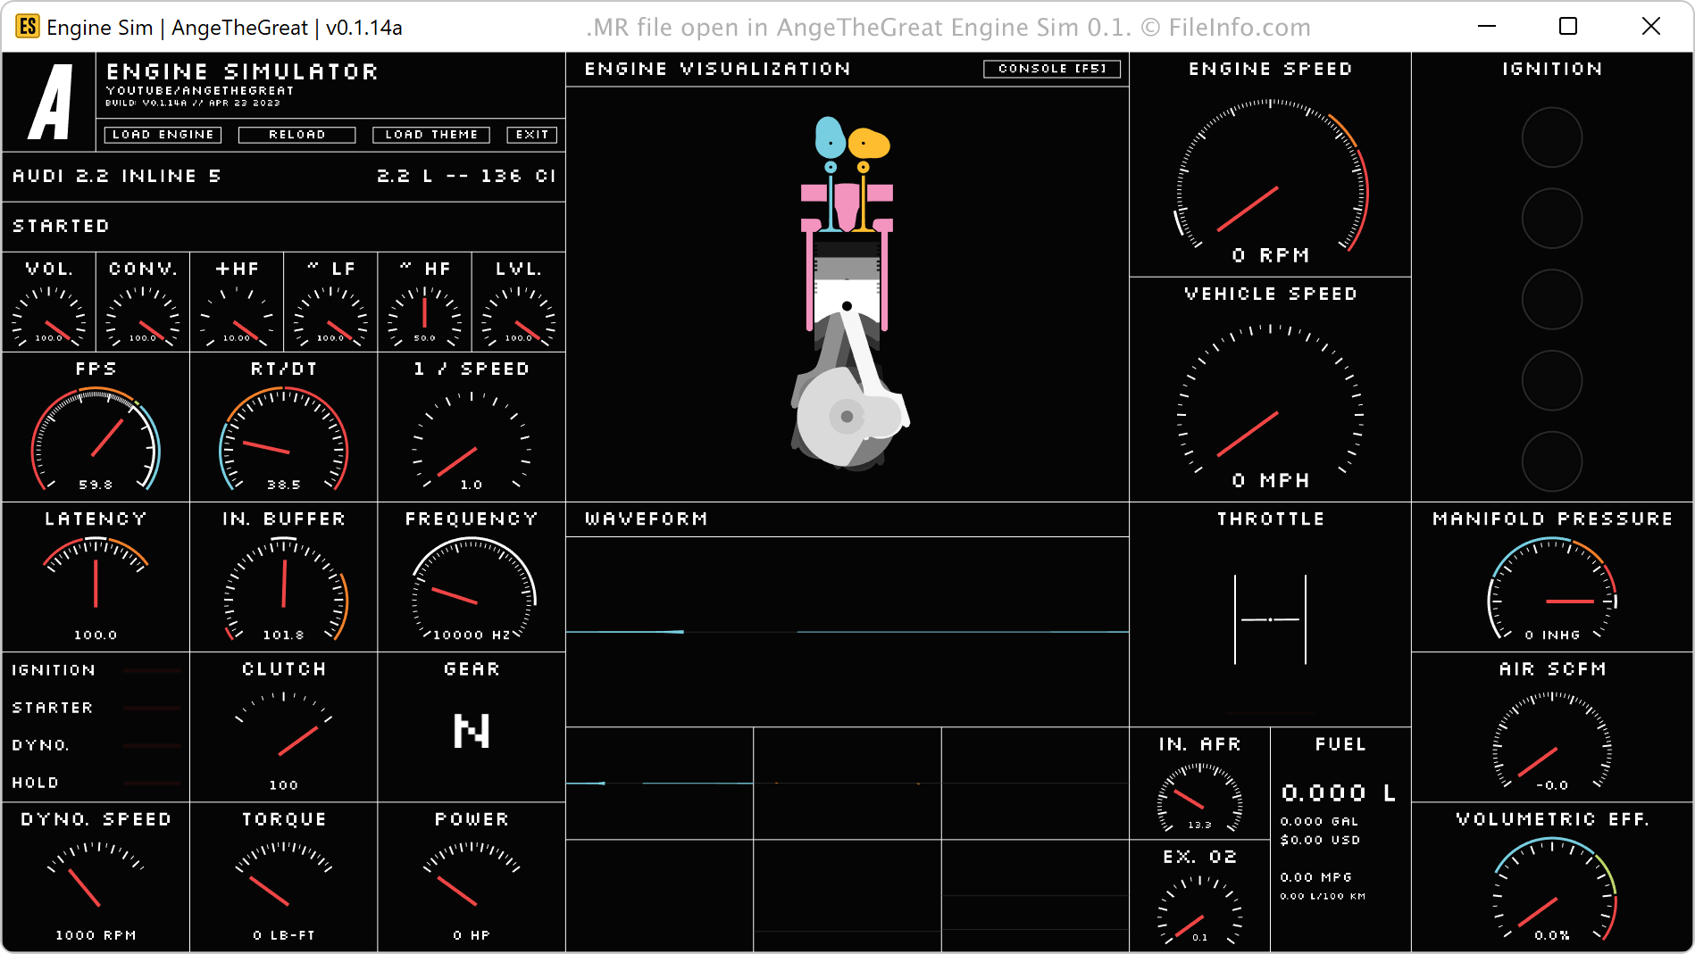Click the throttle valve slider
The width and height of the screenshot is (1695, 954).
pyautogui.click(x=1270, y=619)
